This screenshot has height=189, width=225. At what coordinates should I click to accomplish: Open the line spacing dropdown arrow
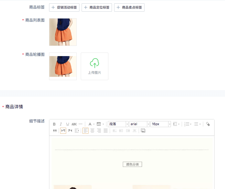click(x=179, y=124)
